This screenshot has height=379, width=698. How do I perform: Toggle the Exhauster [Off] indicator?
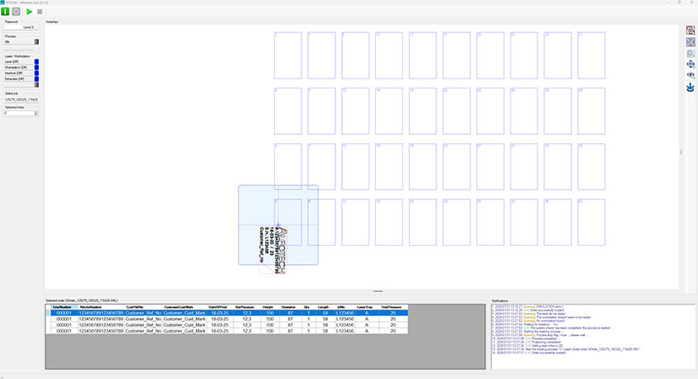pos(36,79)
